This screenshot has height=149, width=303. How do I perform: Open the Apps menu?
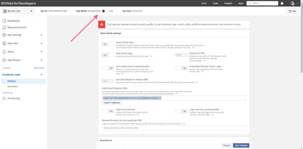coord(241,3)
